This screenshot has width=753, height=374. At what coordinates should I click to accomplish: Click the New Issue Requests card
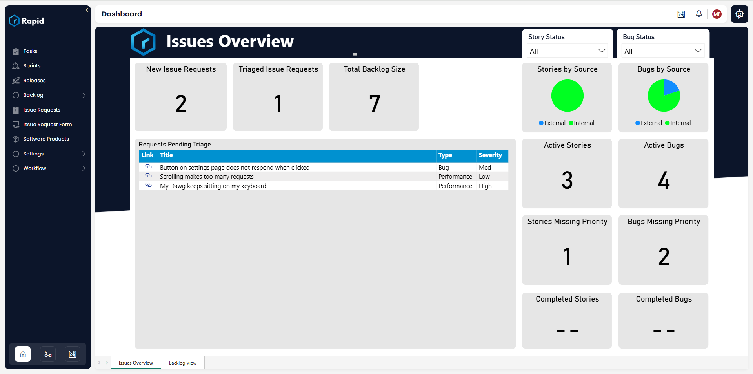click(x=181, y=97)
